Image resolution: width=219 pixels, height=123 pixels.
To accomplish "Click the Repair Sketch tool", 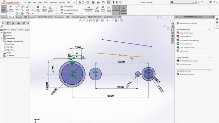I will 97,9.
